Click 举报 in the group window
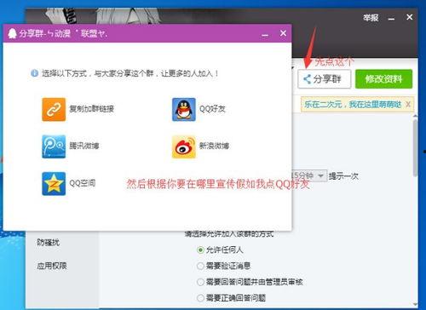 (x=371, y=18)
